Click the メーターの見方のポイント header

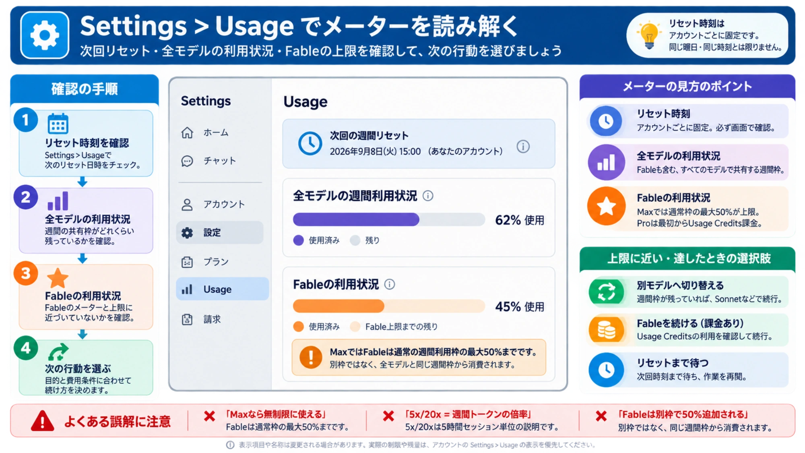tap(687, 86)
